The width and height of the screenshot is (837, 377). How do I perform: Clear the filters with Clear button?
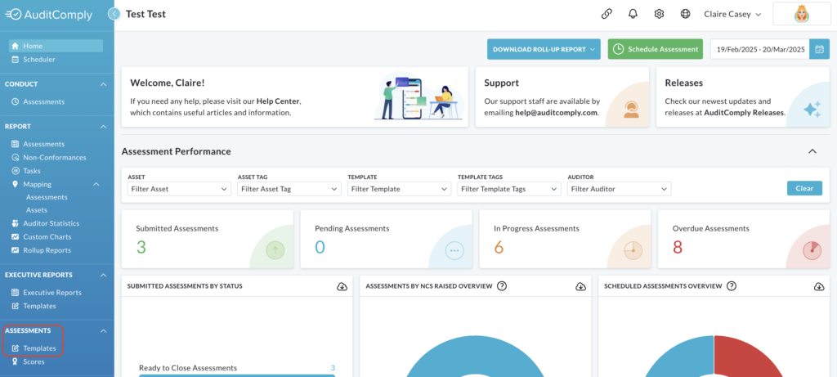[804, 188]
